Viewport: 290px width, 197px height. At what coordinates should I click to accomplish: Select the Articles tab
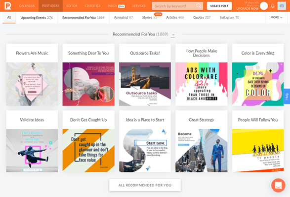(175, 18)
